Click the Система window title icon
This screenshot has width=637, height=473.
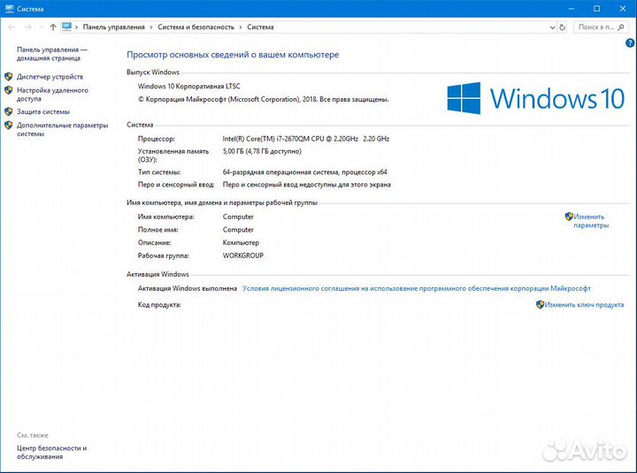(x=9, y=9)
